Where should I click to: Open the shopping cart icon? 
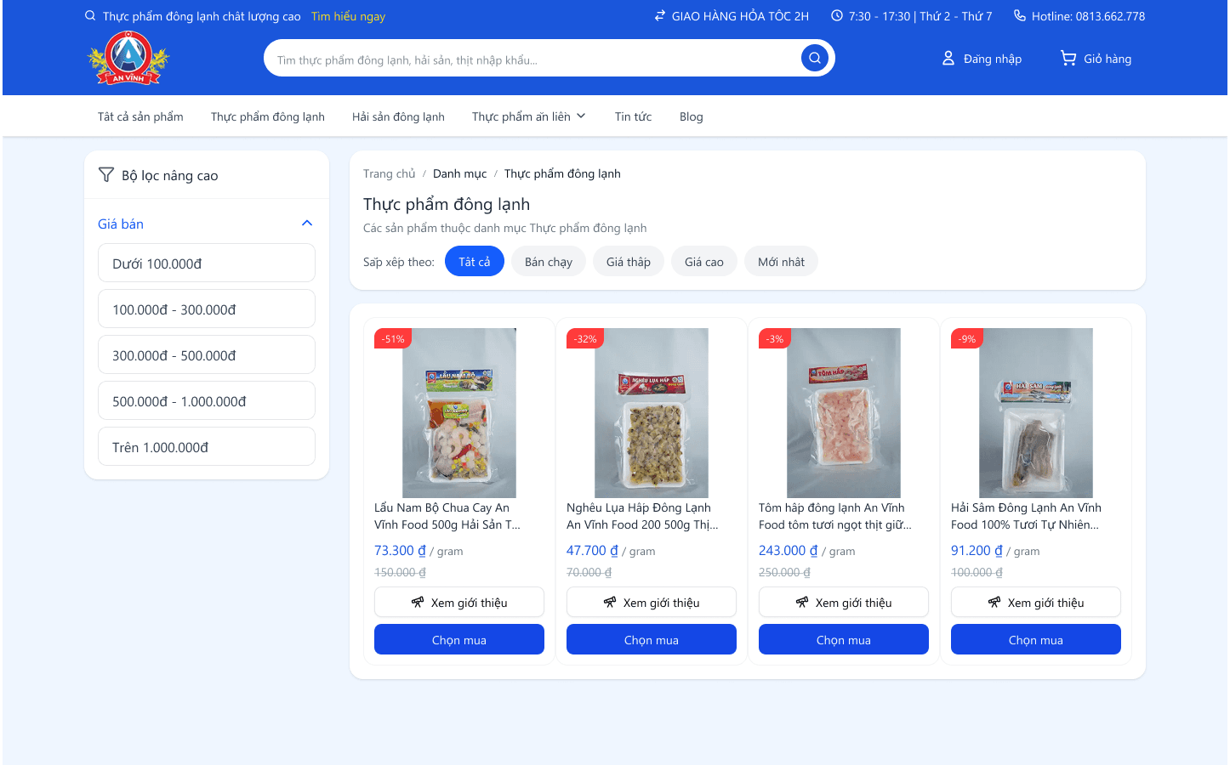coord(1068,58)
